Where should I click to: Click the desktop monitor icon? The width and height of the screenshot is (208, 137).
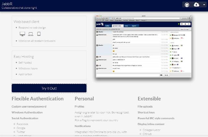(x=22, y=34)
